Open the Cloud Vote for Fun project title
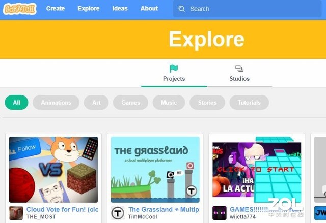326x223 pixels. point(62,209)
